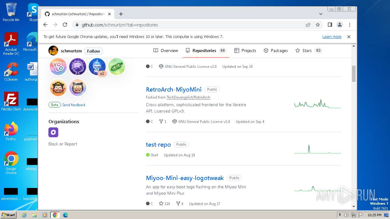The width and height of the screenshot is (390, 219).
Task: Select the Firefox desktop icon
Action: point(11,131)
